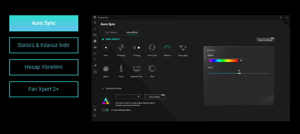Open the sidebar icon below Aura Sync triangle

tap(95, 47)
